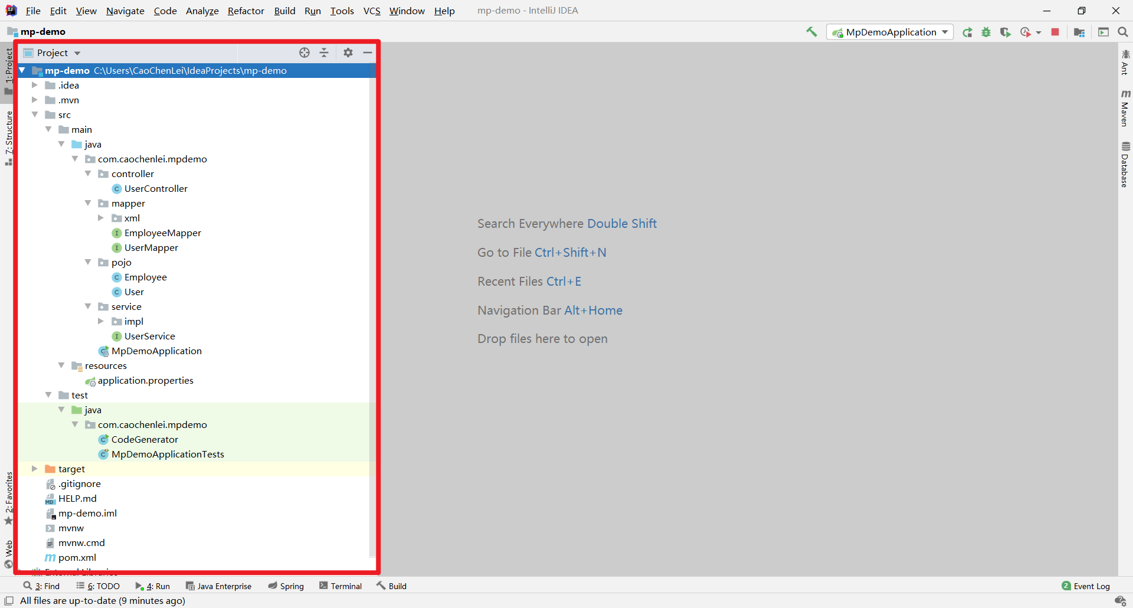Viewport: 1133px width, 608px height.
Task: Open the Tools menu
Action: [342, 11]
